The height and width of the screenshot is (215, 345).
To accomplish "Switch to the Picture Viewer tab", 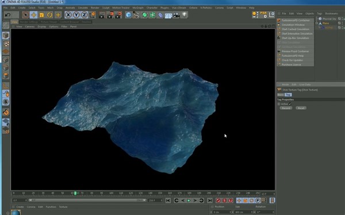I will point(49,22).
